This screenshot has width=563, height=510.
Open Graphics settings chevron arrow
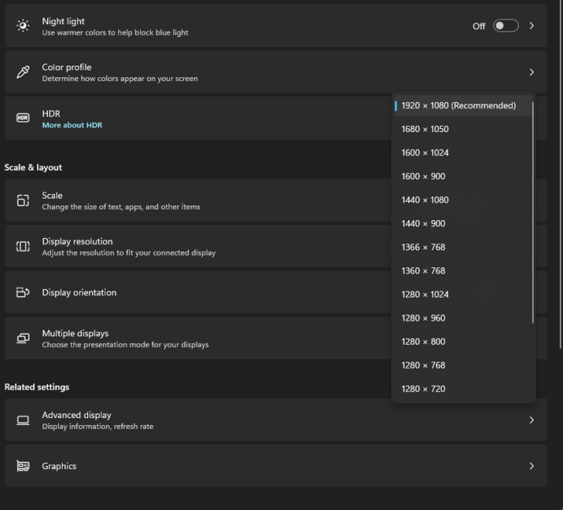tap(532, 466)
